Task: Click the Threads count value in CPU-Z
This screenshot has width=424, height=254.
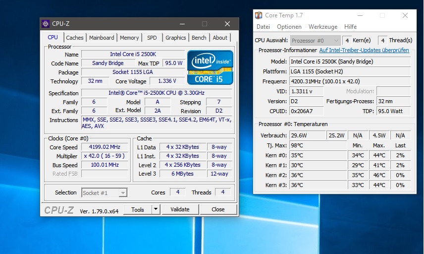Action: 223,192
